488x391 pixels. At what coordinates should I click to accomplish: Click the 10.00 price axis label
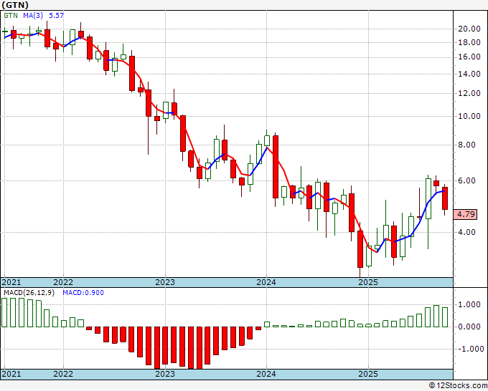469,116
